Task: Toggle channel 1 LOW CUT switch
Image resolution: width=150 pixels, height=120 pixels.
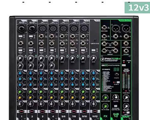Action: pyautogui.click(x=20, y=50)
